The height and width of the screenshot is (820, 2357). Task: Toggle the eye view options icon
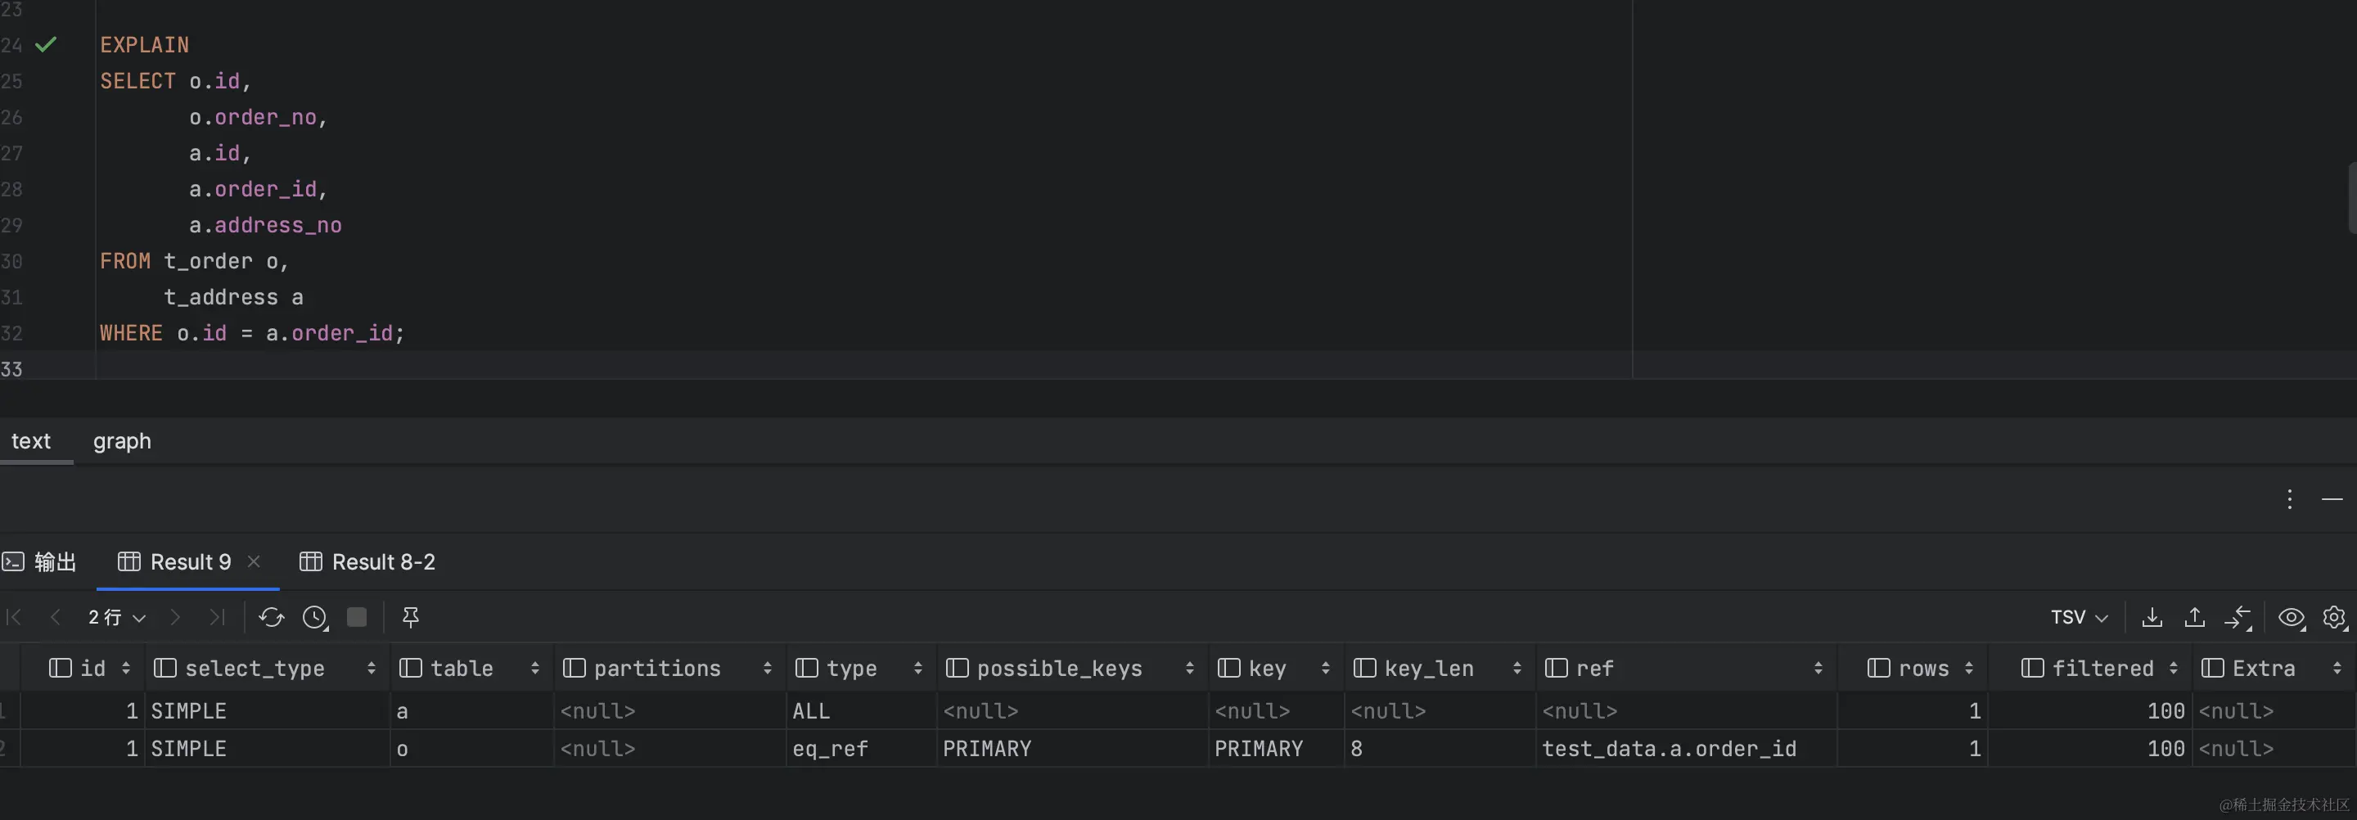[2292, 618]
